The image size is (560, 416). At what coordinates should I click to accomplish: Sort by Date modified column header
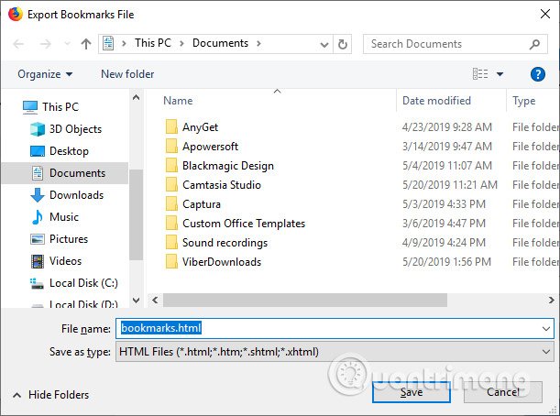point(436,101)
